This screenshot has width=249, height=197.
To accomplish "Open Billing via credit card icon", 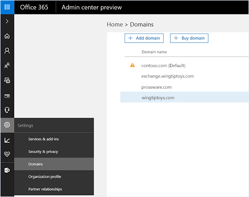I will pos(7,96).
